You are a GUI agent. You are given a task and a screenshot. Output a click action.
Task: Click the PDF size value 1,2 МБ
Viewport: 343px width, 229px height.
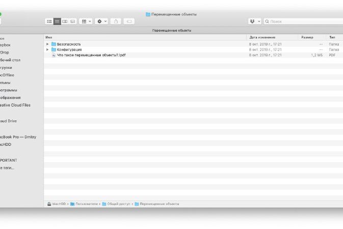(x=316, y=55)
